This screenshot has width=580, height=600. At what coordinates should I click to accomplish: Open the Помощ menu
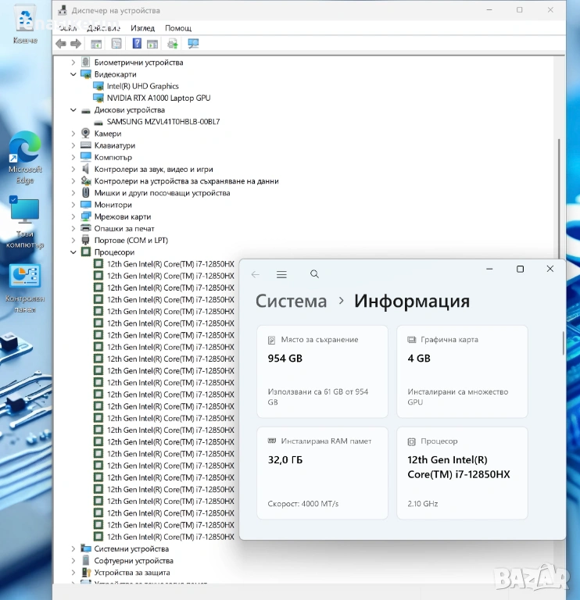[178, 27]
